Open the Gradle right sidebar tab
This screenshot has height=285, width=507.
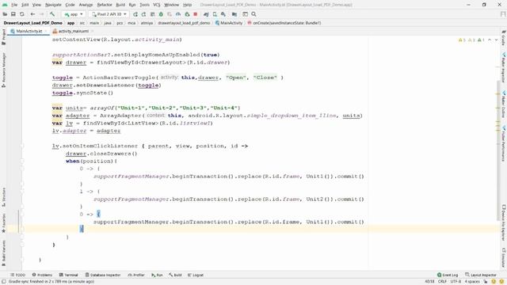coord(504,38)
